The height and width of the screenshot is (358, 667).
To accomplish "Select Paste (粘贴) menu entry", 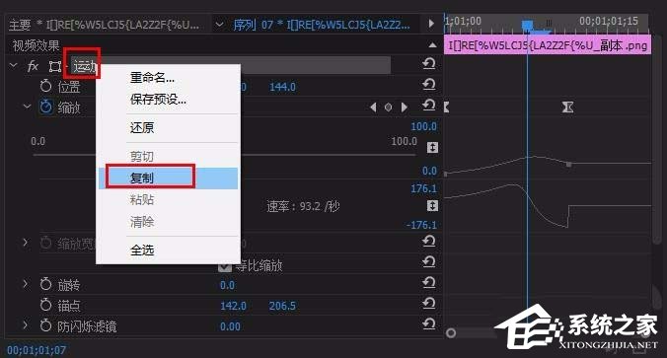I will [142, 200].
